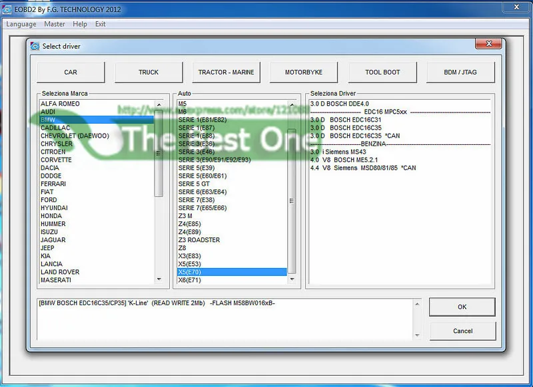
Task: Select X5(E70) model
Action: click(x=232, y=272)
